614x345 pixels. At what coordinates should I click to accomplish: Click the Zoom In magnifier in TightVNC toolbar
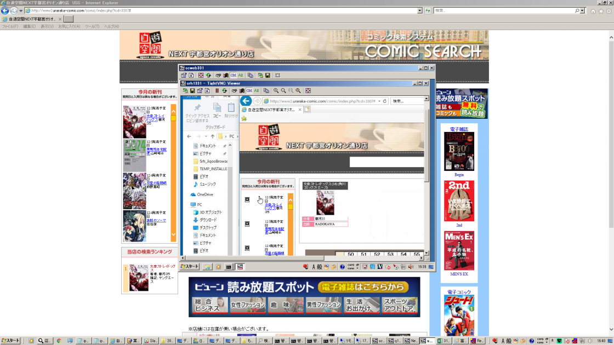[276, 91]
